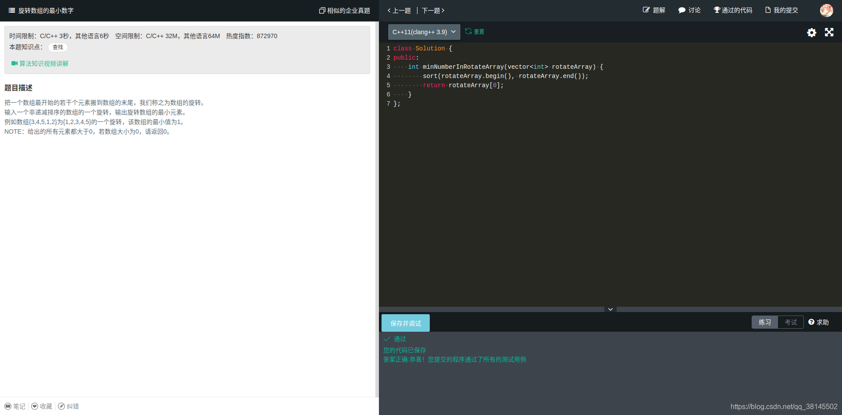
Task: Open algorithm knowledge video explanation link
Action: [40, 64]
